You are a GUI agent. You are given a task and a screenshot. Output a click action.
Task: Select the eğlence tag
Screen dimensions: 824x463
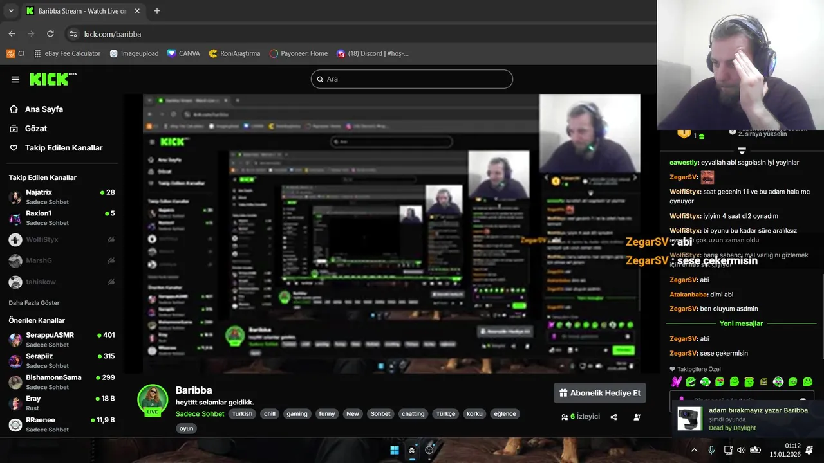[x=505, y=414]
